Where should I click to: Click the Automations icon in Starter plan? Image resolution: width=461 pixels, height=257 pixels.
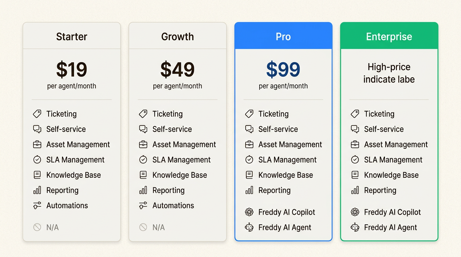pos(37,206)
